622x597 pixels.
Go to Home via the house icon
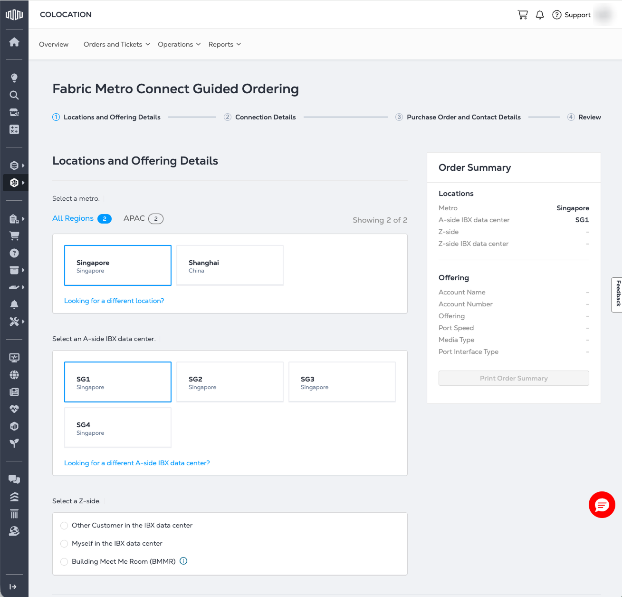14,42
